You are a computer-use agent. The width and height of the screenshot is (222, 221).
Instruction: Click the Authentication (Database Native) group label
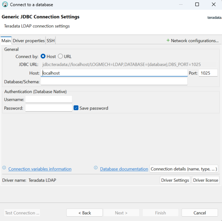pyautogui.click(x=35, y=92)
